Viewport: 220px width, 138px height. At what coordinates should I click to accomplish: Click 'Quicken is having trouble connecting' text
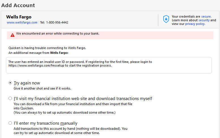pyautogui.click(x=47, y=48)
